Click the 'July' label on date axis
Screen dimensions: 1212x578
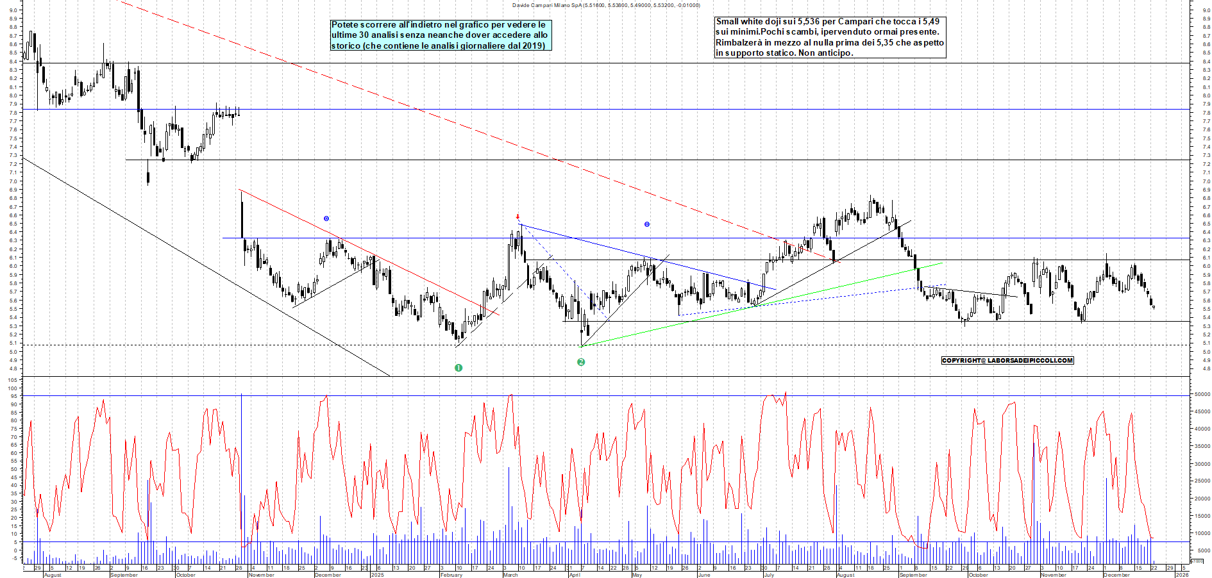point(768,575)
